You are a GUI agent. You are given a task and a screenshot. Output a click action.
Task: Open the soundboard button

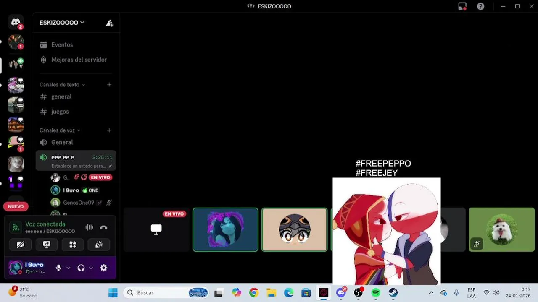point(99,245)
